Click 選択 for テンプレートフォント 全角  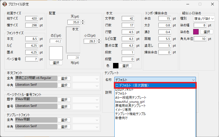click(64, 120)
